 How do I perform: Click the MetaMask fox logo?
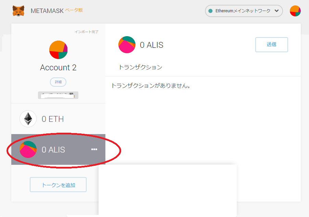click(18, 11)
